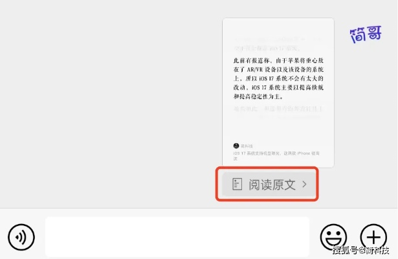
Task: Open the article title iOS 17 系统支持机型曝光
Action: tap(276, 155)
